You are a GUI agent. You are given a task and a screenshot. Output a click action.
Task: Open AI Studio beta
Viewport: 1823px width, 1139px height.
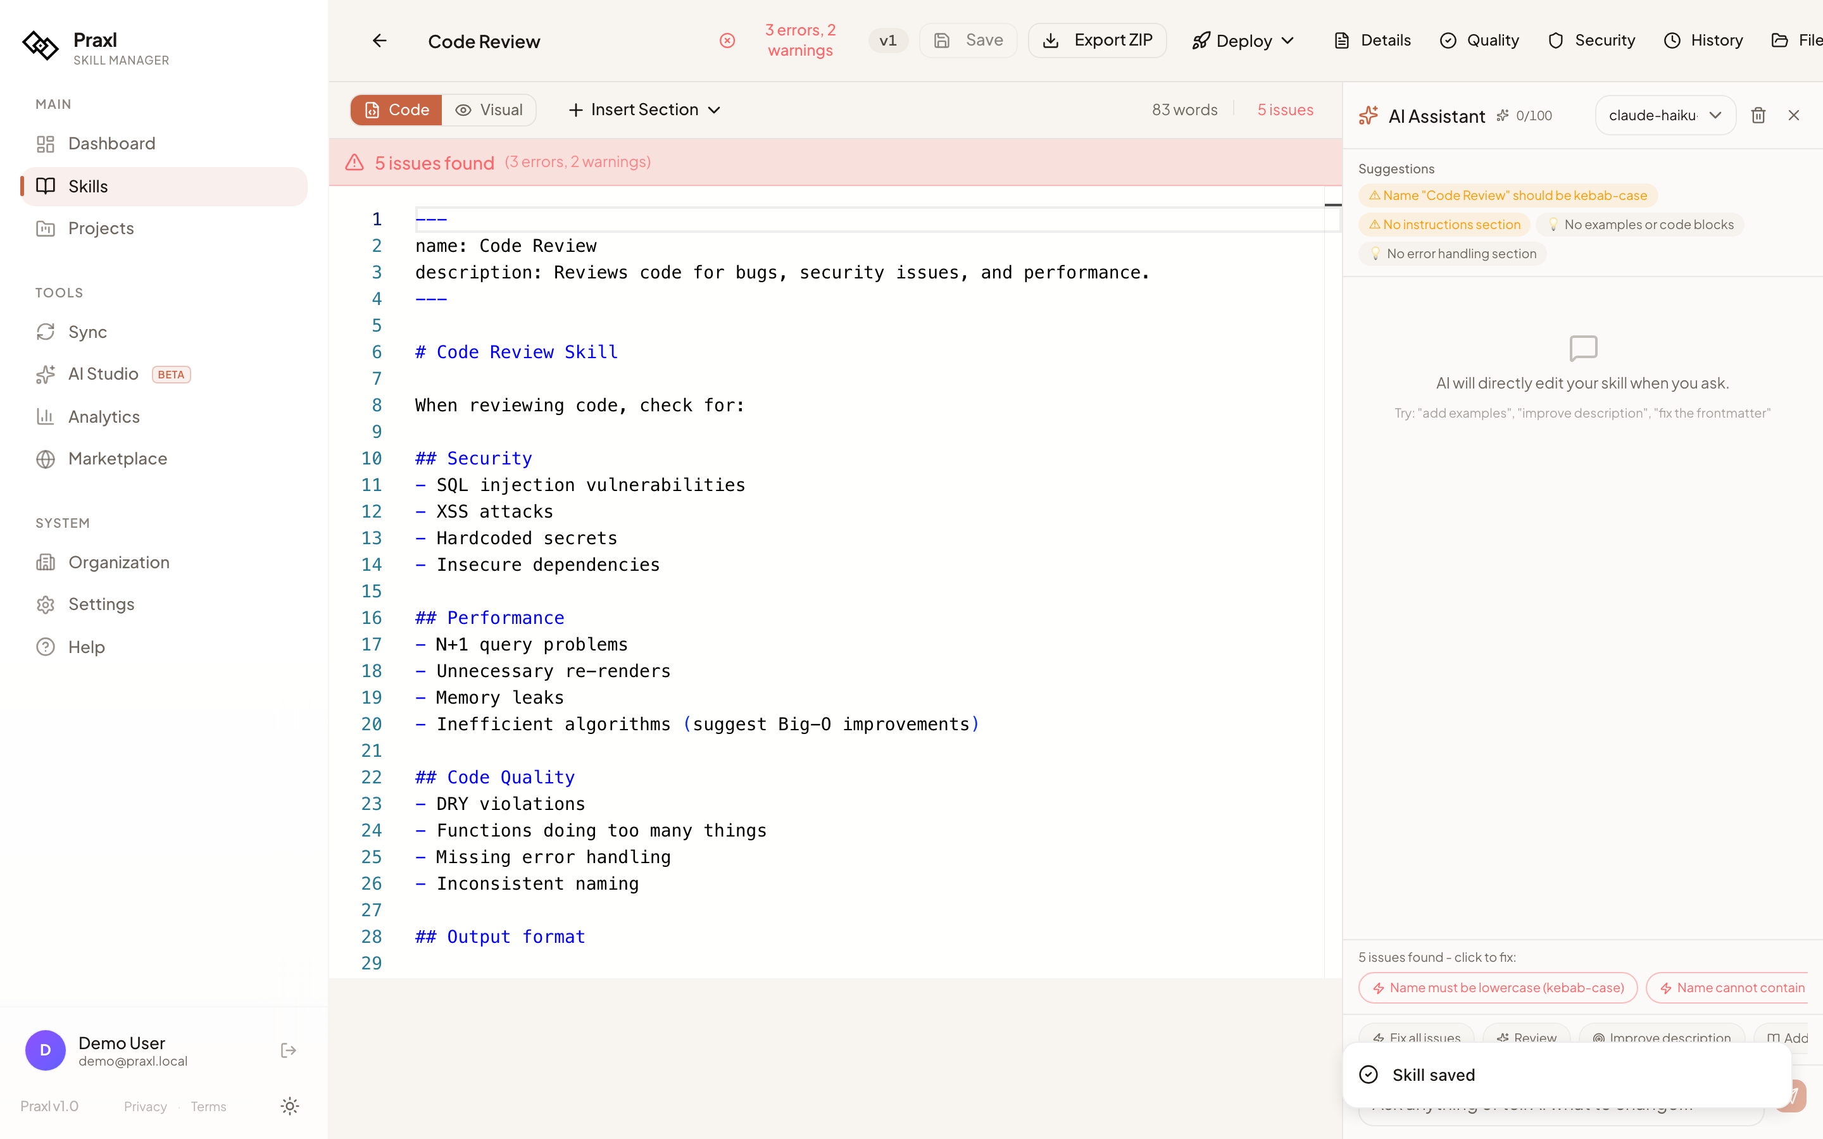tap(164, 375)
